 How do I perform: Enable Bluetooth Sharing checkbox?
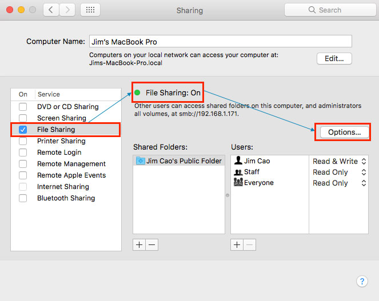pyautogui.click(x=23, y=198)
